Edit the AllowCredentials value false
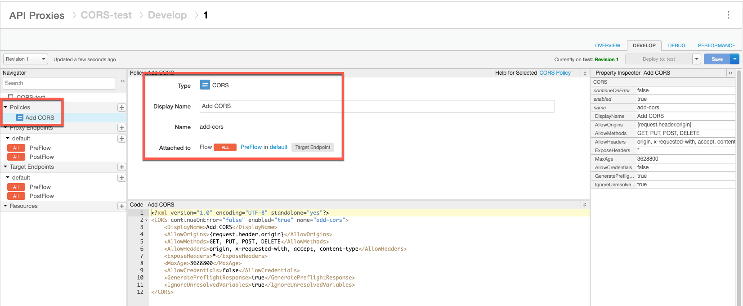This screenshot has height=306, width=743. (686, 167)
